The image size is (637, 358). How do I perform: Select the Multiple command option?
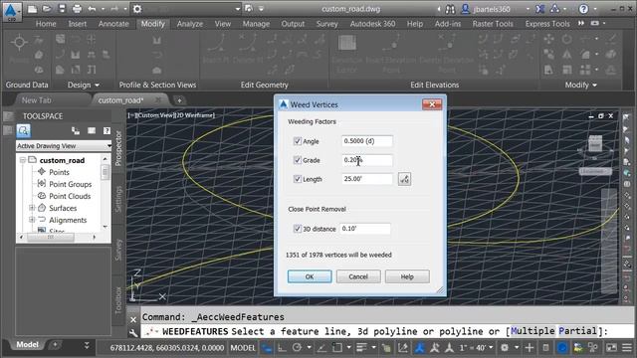click(x=532, y=331)
